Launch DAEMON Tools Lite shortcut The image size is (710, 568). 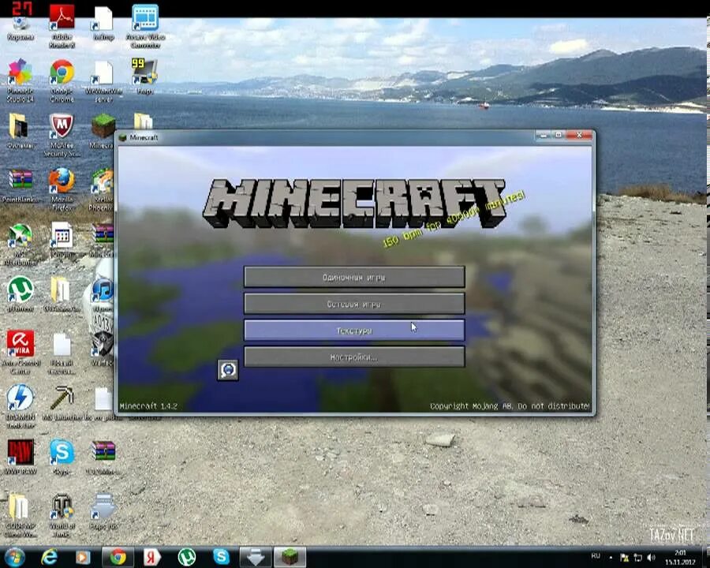(x=21, y=405)
